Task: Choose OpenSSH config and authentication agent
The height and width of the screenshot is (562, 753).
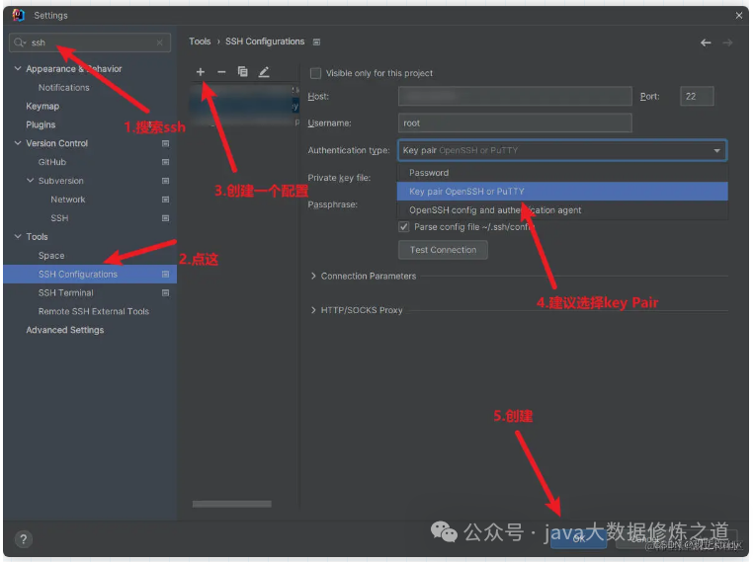Action: [562, 209]
